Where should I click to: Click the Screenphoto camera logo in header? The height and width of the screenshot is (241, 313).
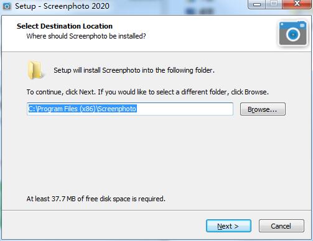click(293, 34)
